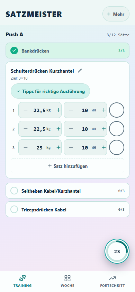Click the pencil edit icon beside Schulterdrücken Kurzhantel
This screenshot has width=135, height=292.
pos(80,71)
